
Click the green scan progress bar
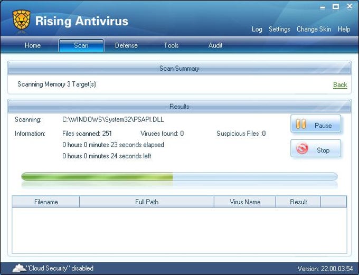pyautogui.click(x=179, y=176)
